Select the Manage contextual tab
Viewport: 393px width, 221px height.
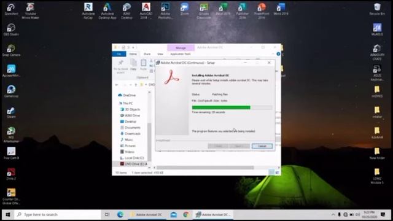pos(181,48)
